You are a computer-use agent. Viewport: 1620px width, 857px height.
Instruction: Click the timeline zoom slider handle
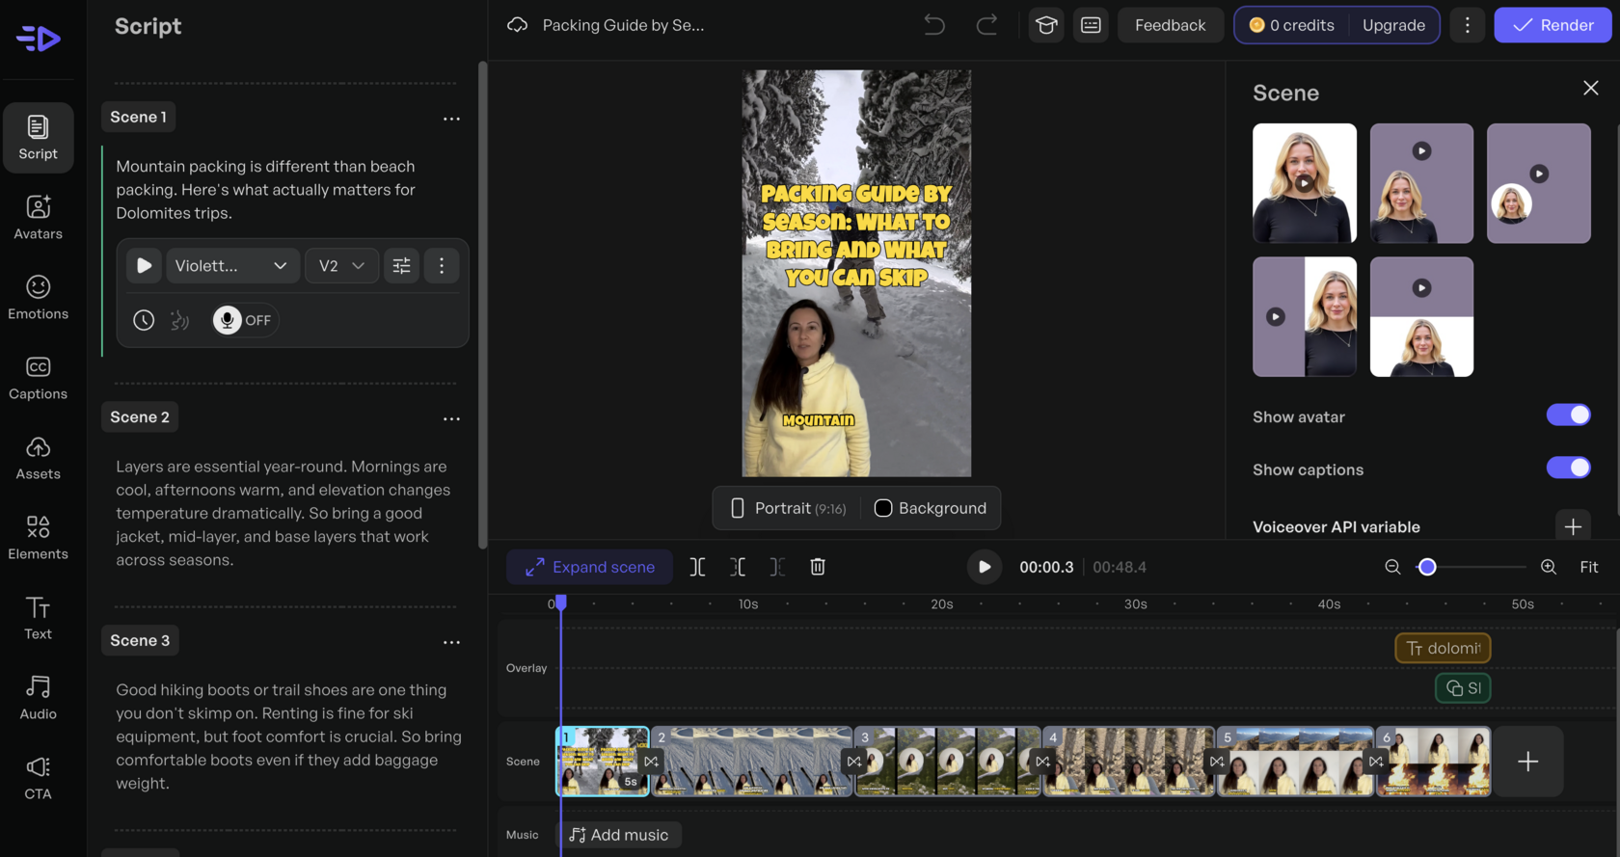[1427, 567]
